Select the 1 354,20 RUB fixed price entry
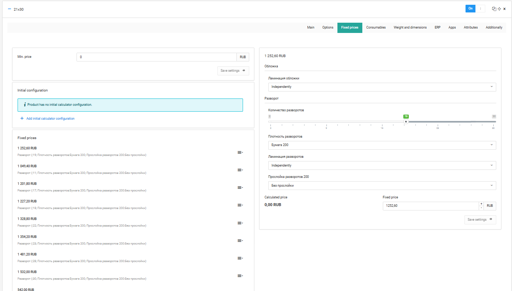This screenshot has width=512, height=291. coord(27,236)
